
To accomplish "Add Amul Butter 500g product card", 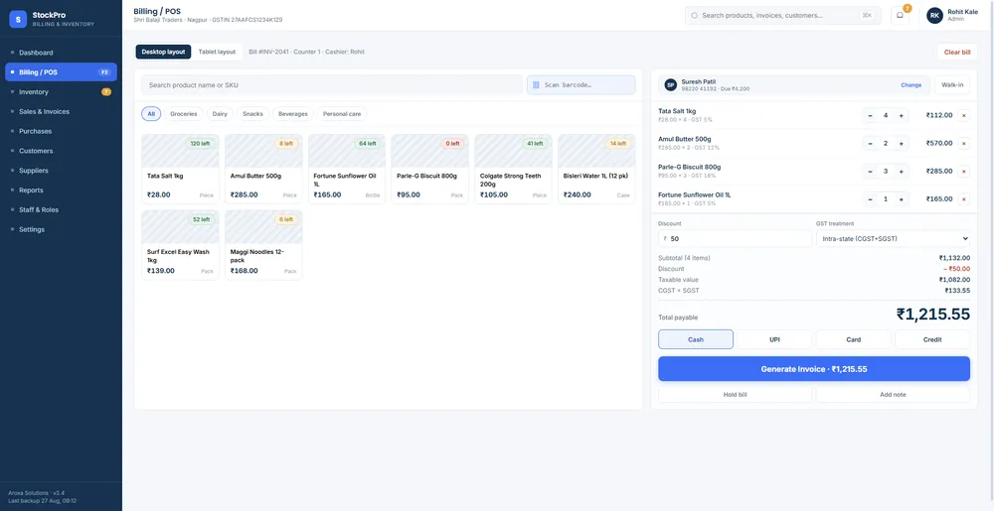I will click(x=263, y=169).
